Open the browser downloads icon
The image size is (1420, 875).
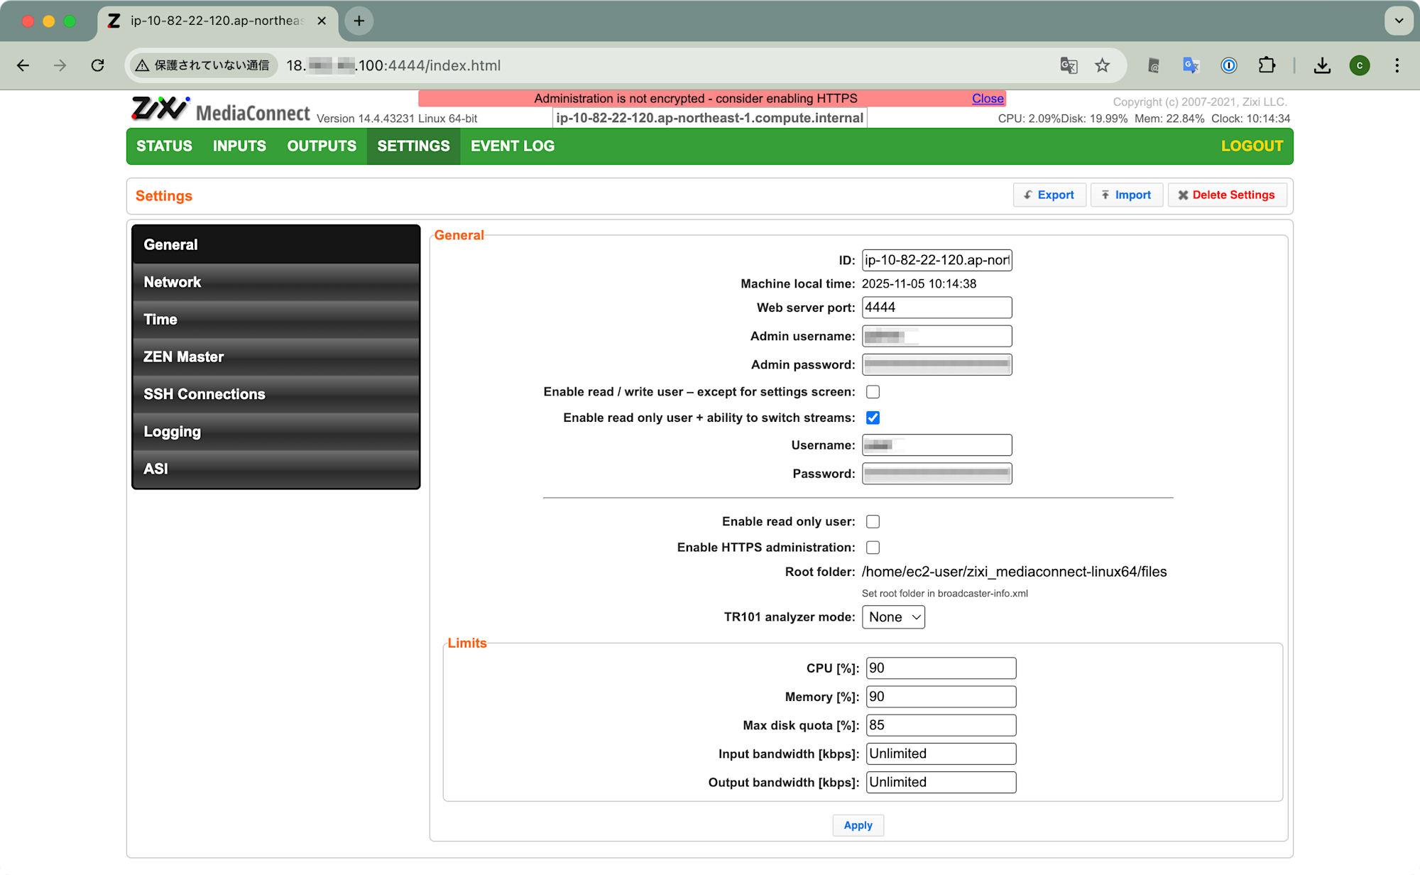(x=1322, y=65)
